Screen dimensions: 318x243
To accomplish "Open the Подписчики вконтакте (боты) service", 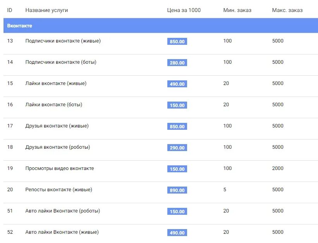I will (x=61, y=62).
